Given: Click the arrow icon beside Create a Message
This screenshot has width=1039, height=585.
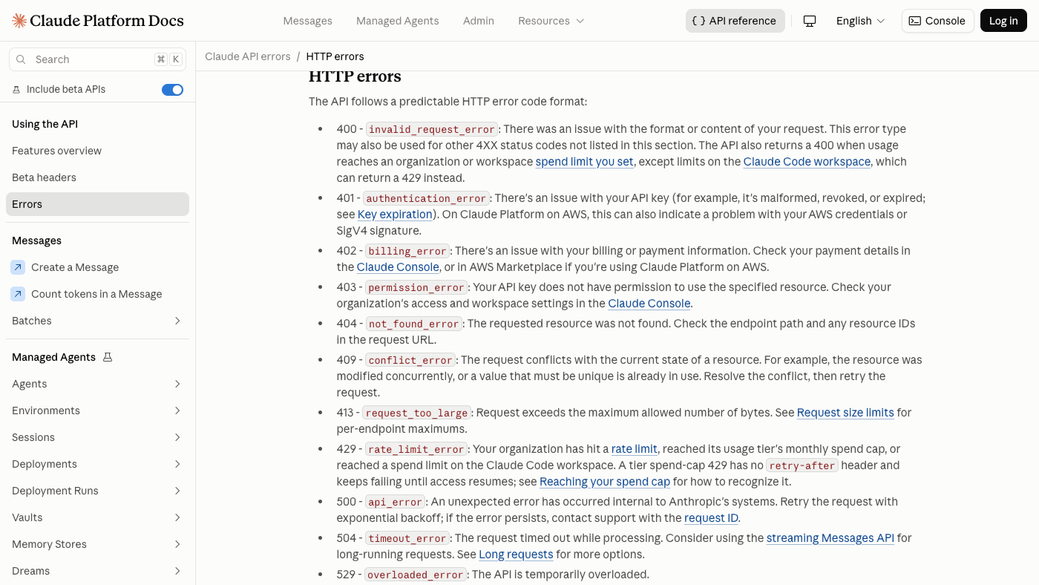Looking at the screenshot, I should click(x=18, y=267).
